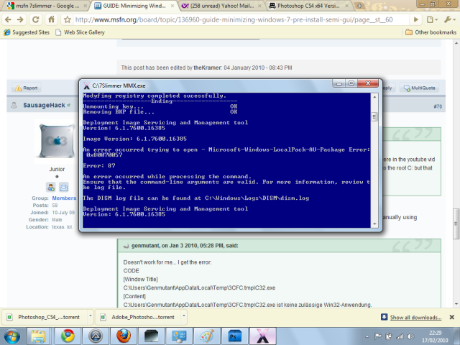
Task: Open the Photoshop_CS4 torrent download item
Action: 45,317
